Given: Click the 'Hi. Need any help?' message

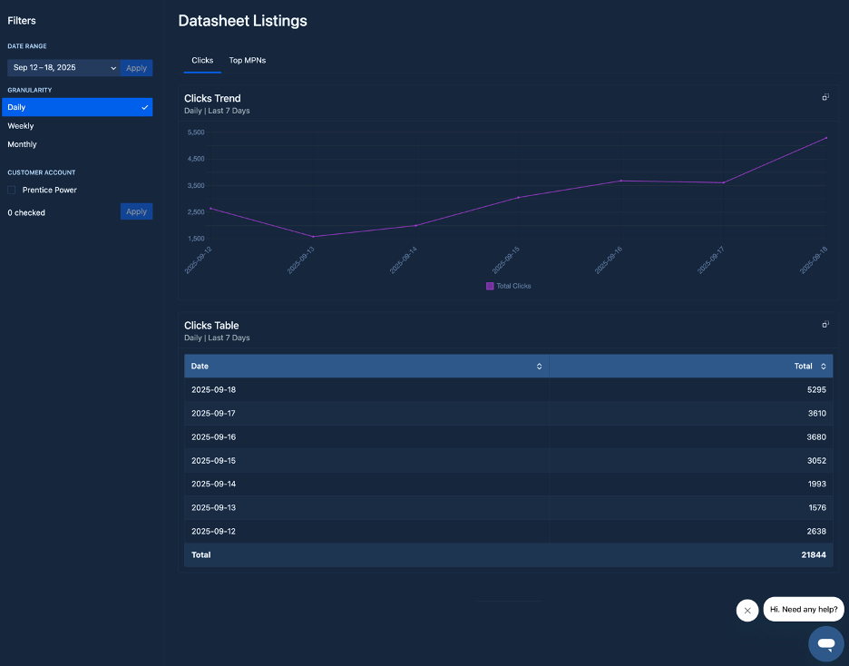Looking at the screenshot, I should coord(804,609).
